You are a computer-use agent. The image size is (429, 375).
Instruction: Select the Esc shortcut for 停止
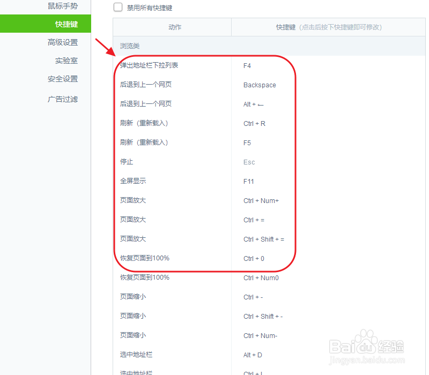(x=249, y=162)
